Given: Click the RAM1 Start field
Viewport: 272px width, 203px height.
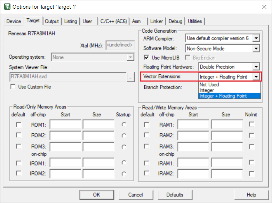Looking at the screenshot, I should pos(193,124).
